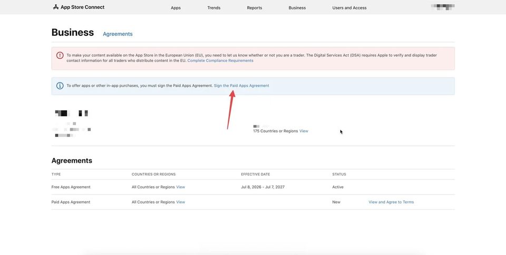Click the Business page heading
The height and width of the screenshot is (255, 506).
[x=73, y=33]
